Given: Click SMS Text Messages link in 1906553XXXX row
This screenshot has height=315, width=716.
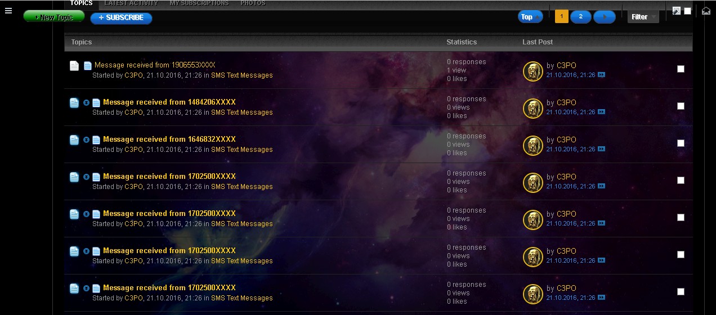Looking at the screenshot, I should (241, 75).
